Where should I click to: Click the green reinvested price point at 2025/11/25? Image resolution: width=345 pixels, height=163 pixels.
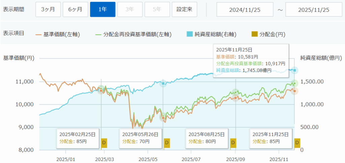tap(294, 83)
